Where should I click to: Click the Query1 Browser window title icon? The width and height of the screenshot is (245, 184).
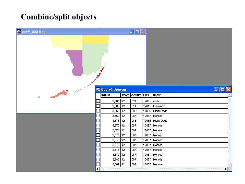click(98, 89)
